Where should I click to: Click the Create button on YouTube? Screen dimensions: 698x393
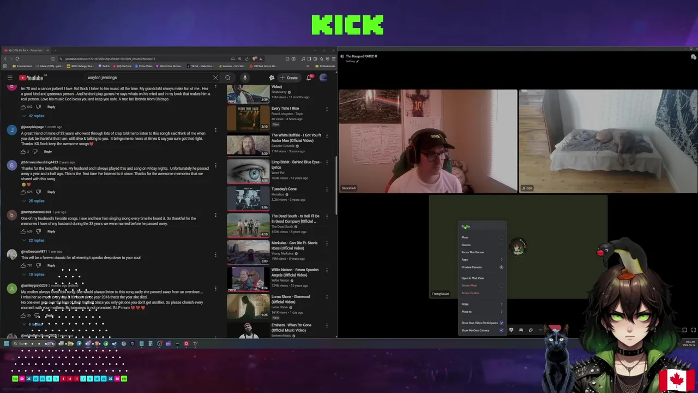click(289, 78)
